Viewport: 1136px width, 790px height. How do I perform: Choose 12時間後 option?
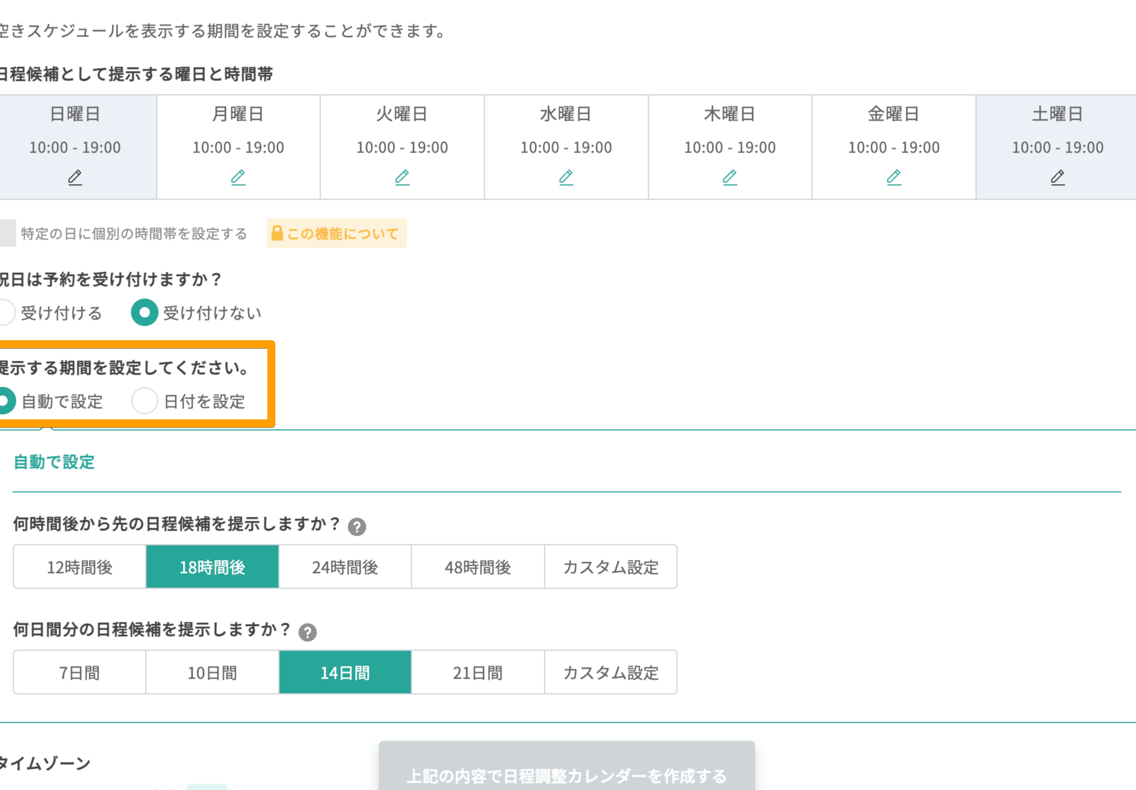tap(80, 567)
